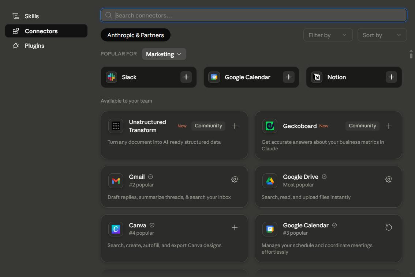Click '#2 popular' under Gmail
This screenshot has height=277, width=415.
pyautogui.click(x=141, y=185)
